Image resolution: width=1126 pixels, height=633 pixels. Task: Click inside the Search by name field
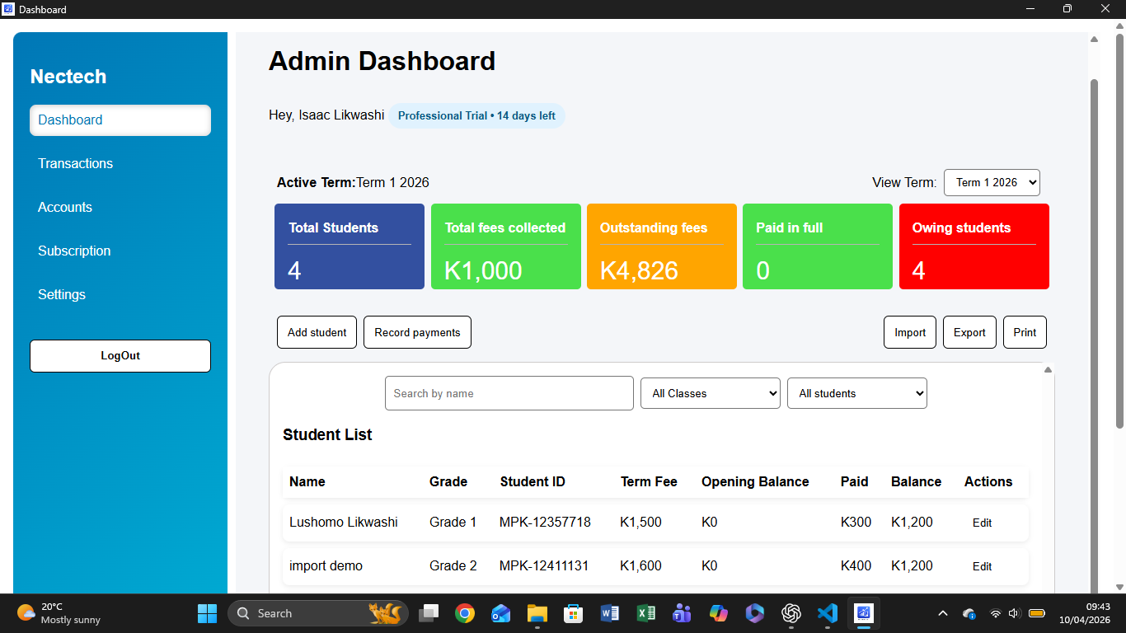(509, 393)
